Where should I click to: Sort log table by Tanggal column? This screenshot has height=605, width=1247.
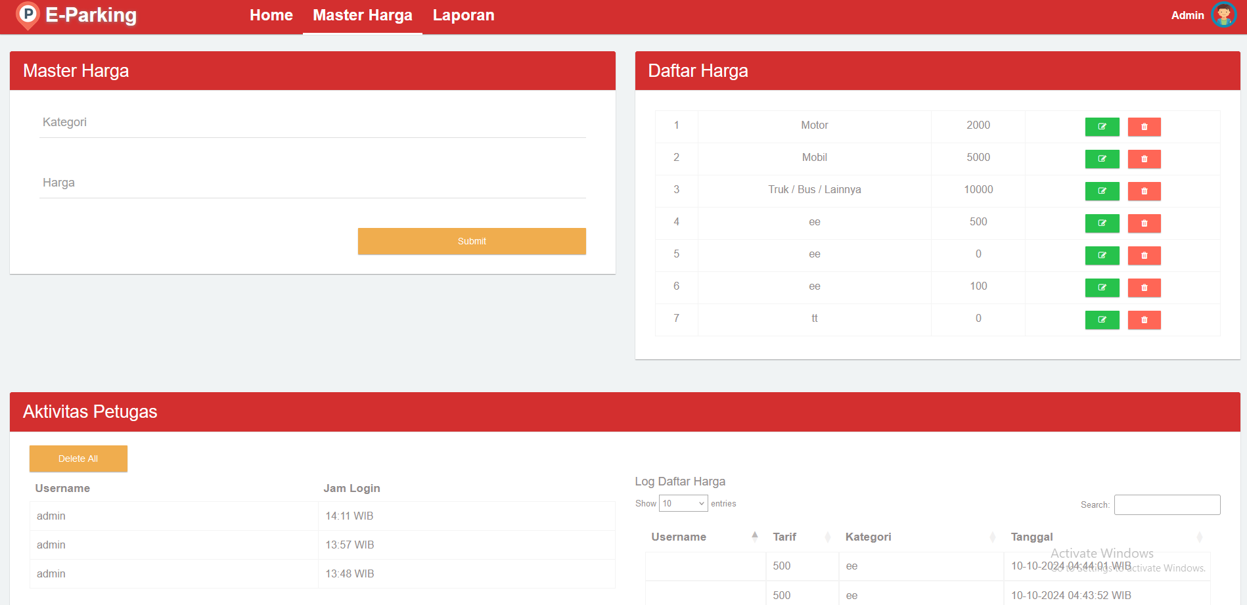[1032, 537]
